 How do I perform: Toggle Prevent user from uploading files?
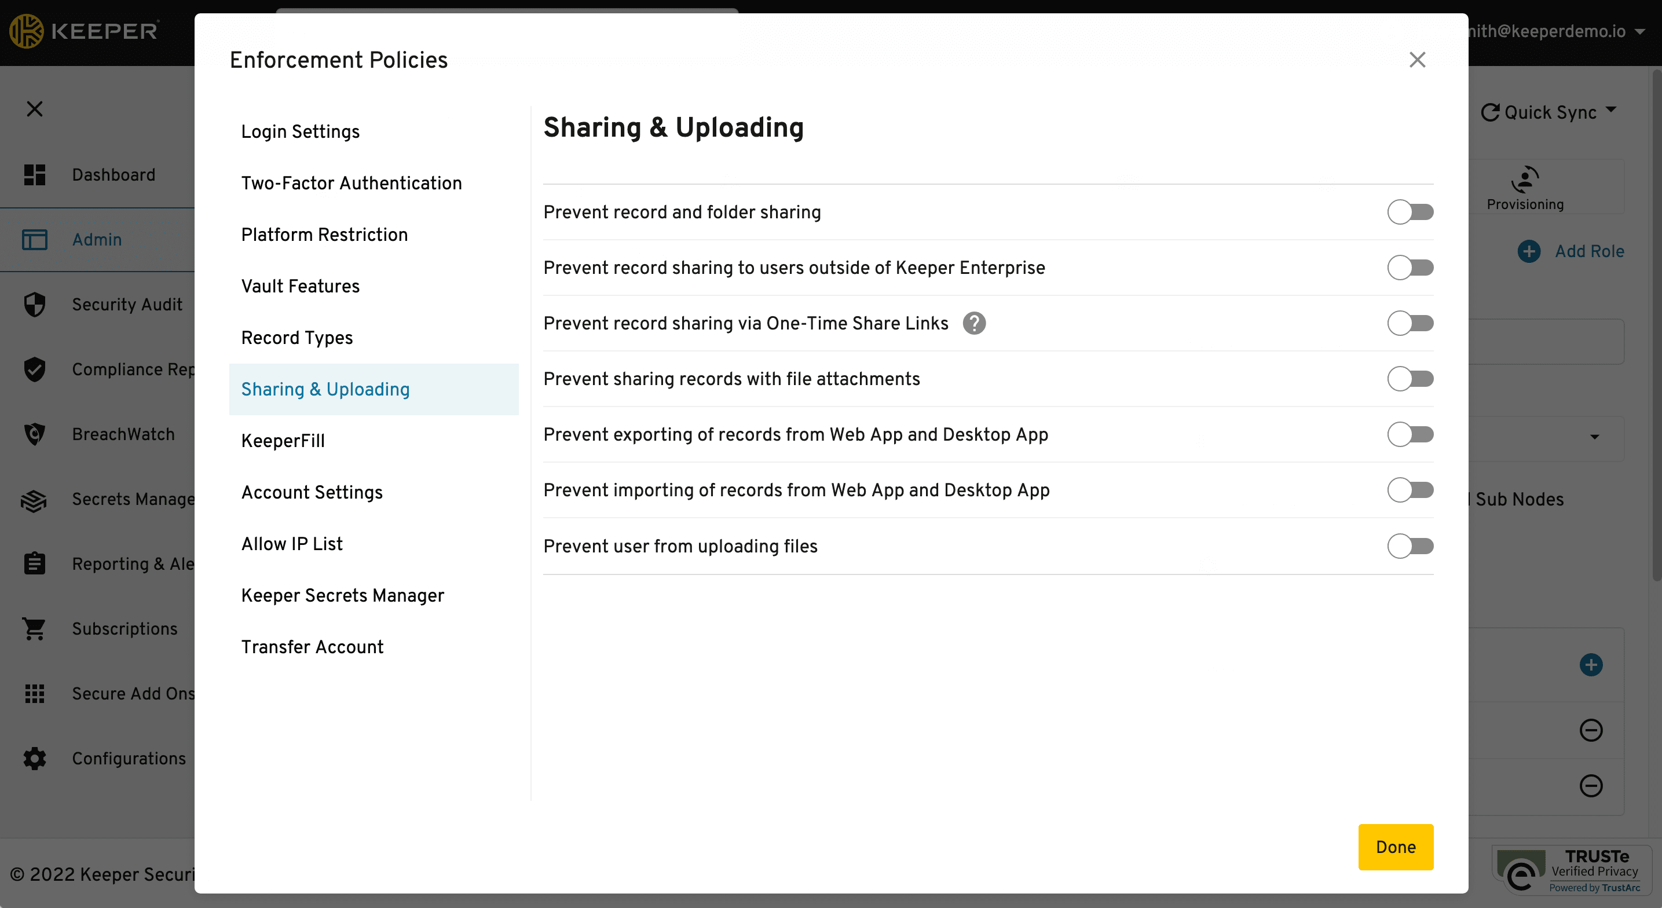coord(1410,546)
